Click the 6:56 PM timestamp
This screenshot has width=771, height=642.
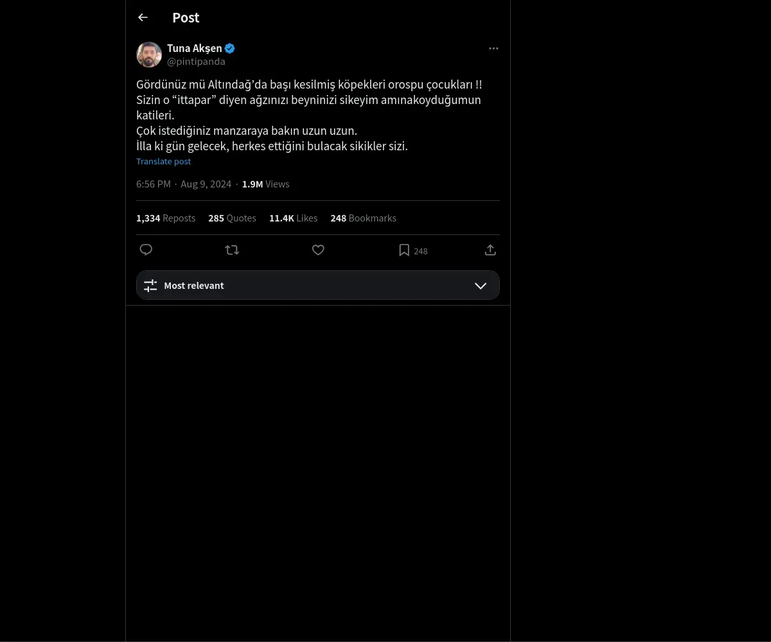coord(154,184)
